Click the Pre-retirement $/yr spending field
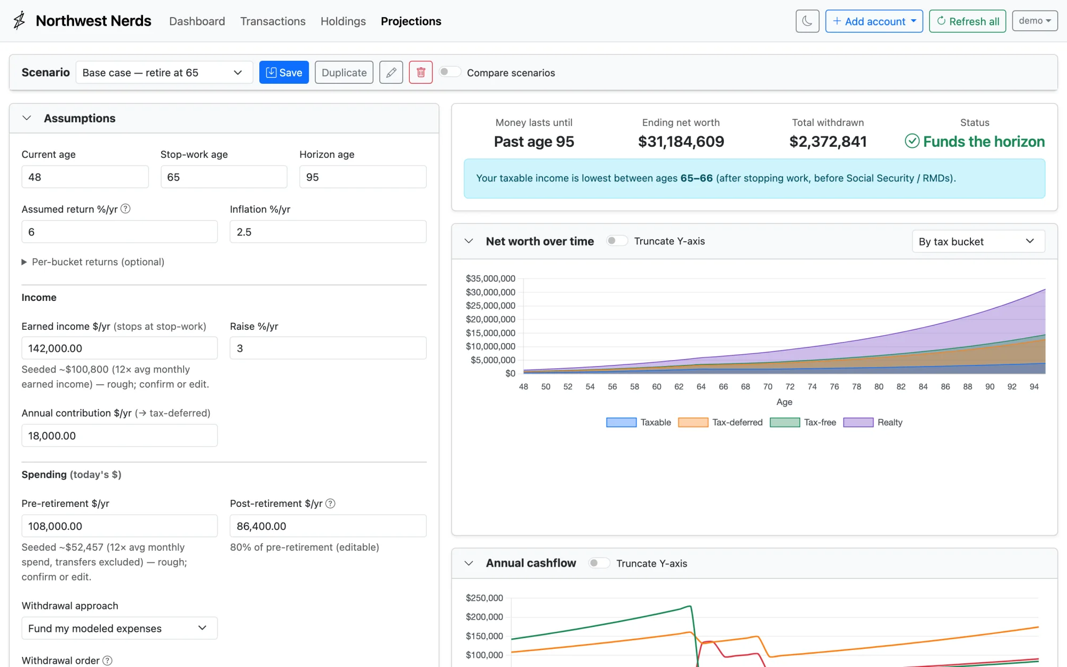 (120, 526)
